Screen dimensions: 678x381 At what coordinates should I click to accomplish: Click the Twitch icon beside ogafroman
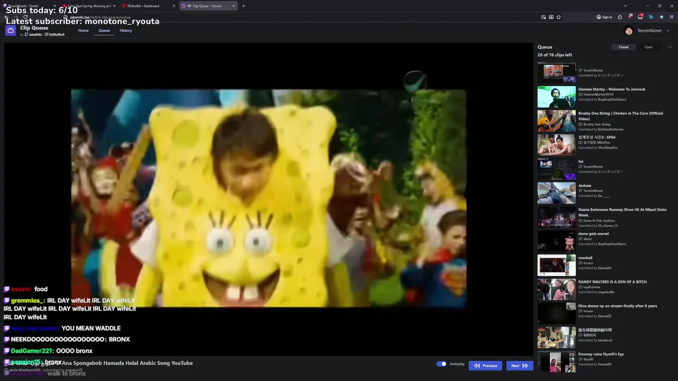click(580, 287)
